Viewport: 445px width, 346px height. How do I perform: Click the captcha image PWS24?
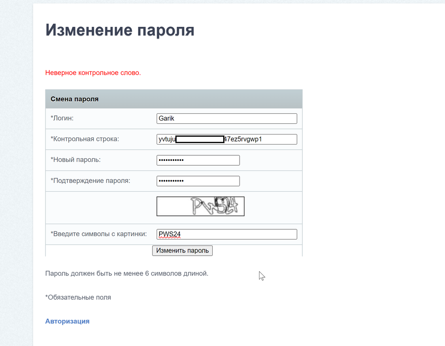point(200,206)
